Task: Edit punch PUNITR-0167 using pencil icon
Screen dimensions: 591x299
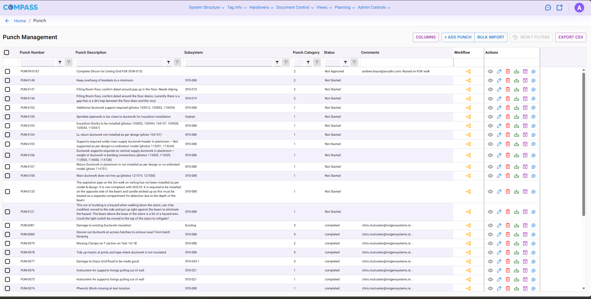Action: coord(499,71)
